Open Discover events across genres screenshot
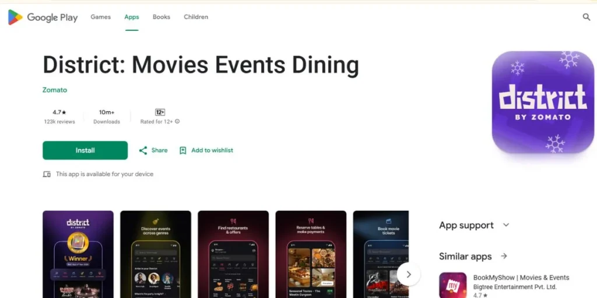 pyautogui.click(x=156, y=254)
